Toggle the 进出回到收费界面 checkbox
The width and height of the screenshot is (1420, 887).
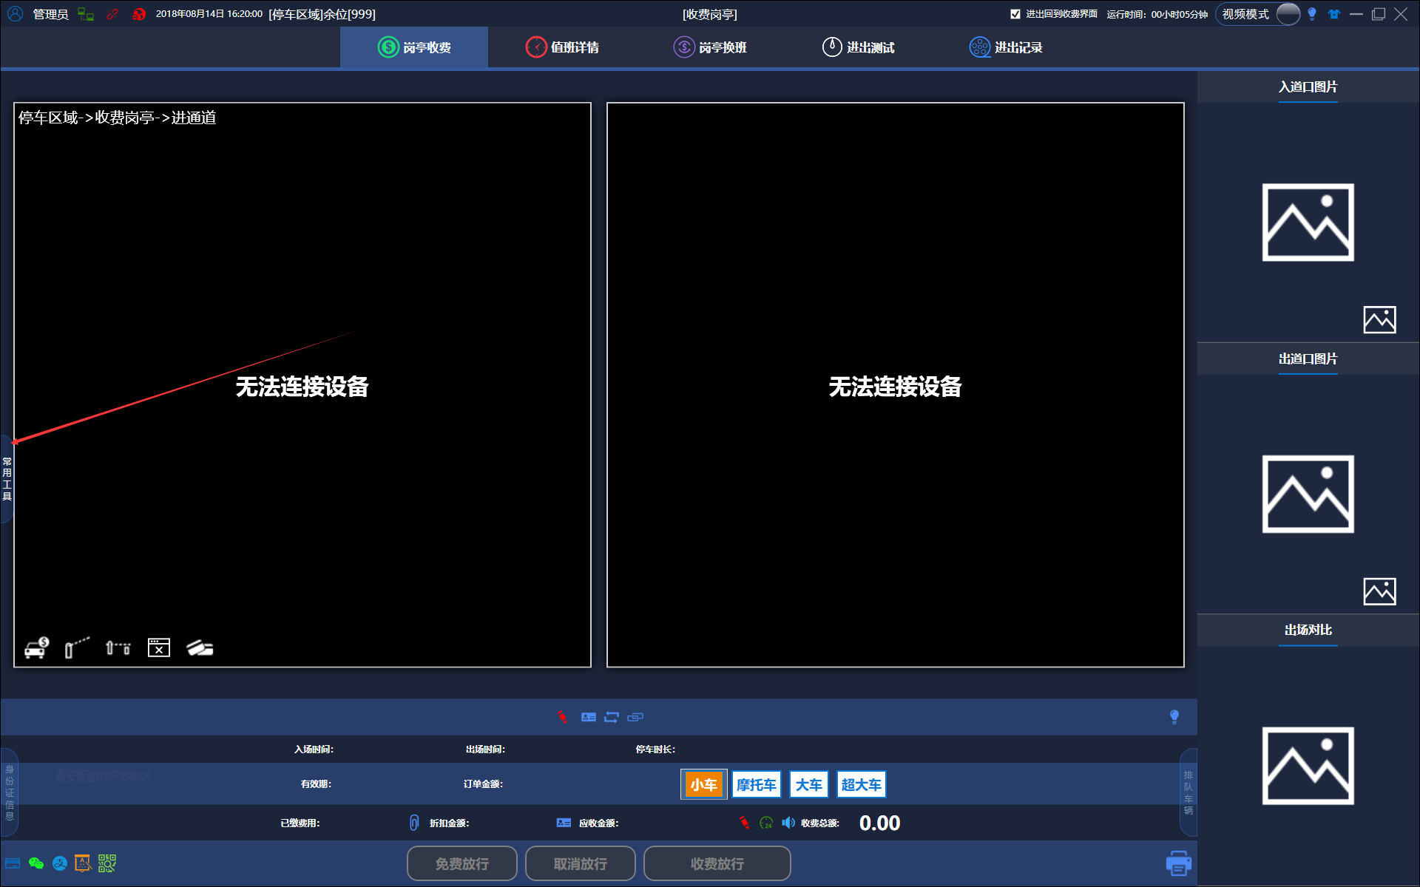(x=1015, y=14)
